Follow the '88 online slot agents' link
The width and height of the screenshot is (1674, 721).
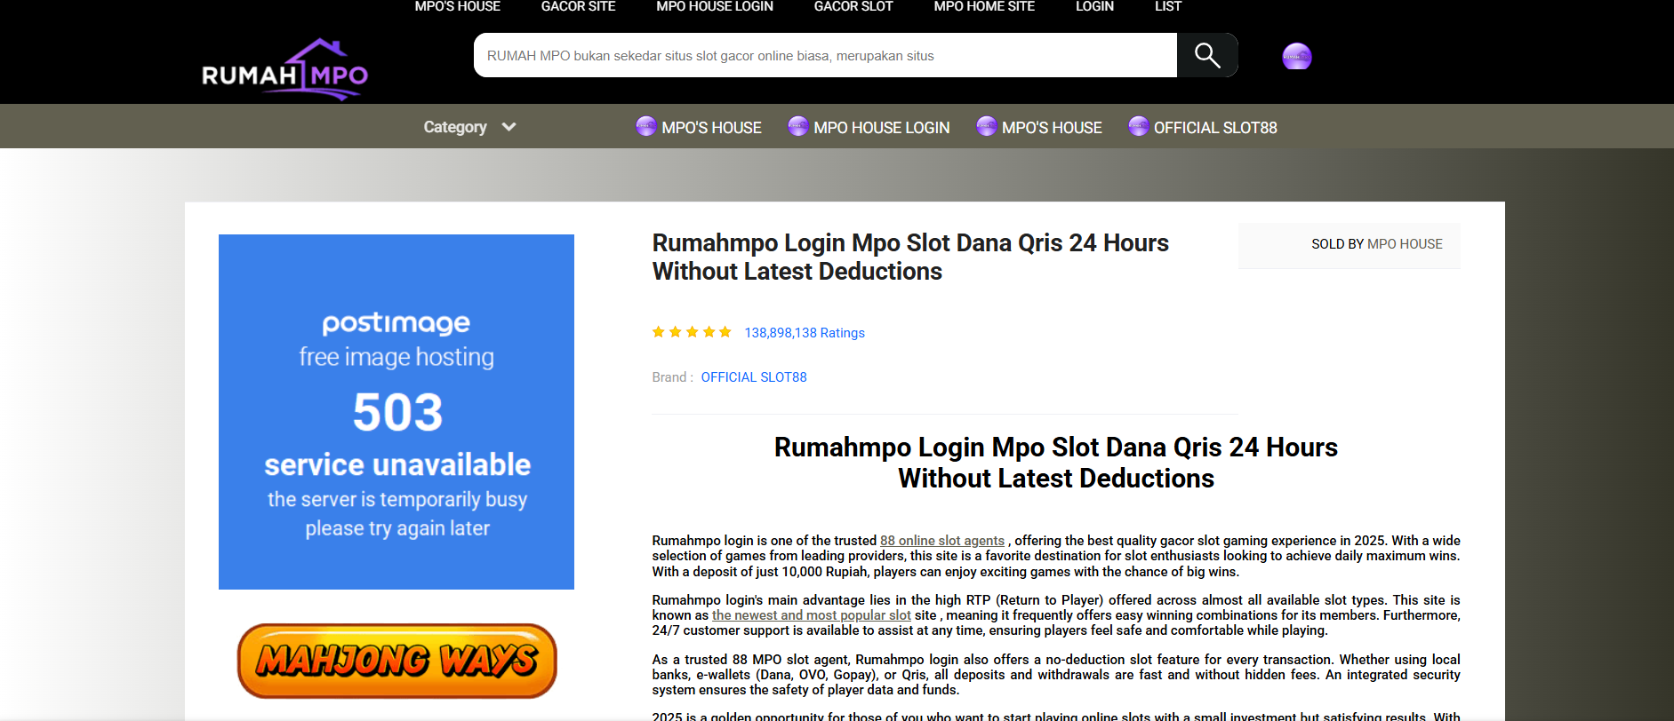[x=942, y=541]
